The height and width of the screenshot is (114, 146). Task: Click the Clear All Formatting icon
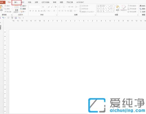coord(56,7)
